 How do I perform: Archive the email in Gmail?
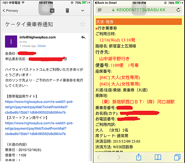point(52,10)
